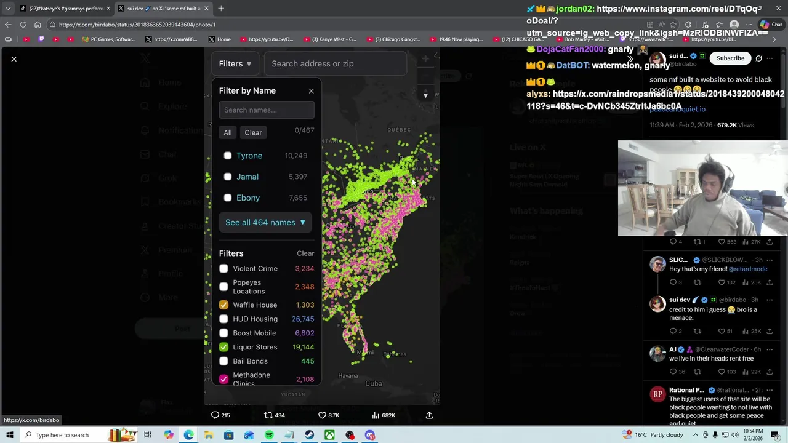This screenshot has width=788, height=443.
Task: Reply to the main tweet showing 4 replies
Action: (x=675, y=242)
